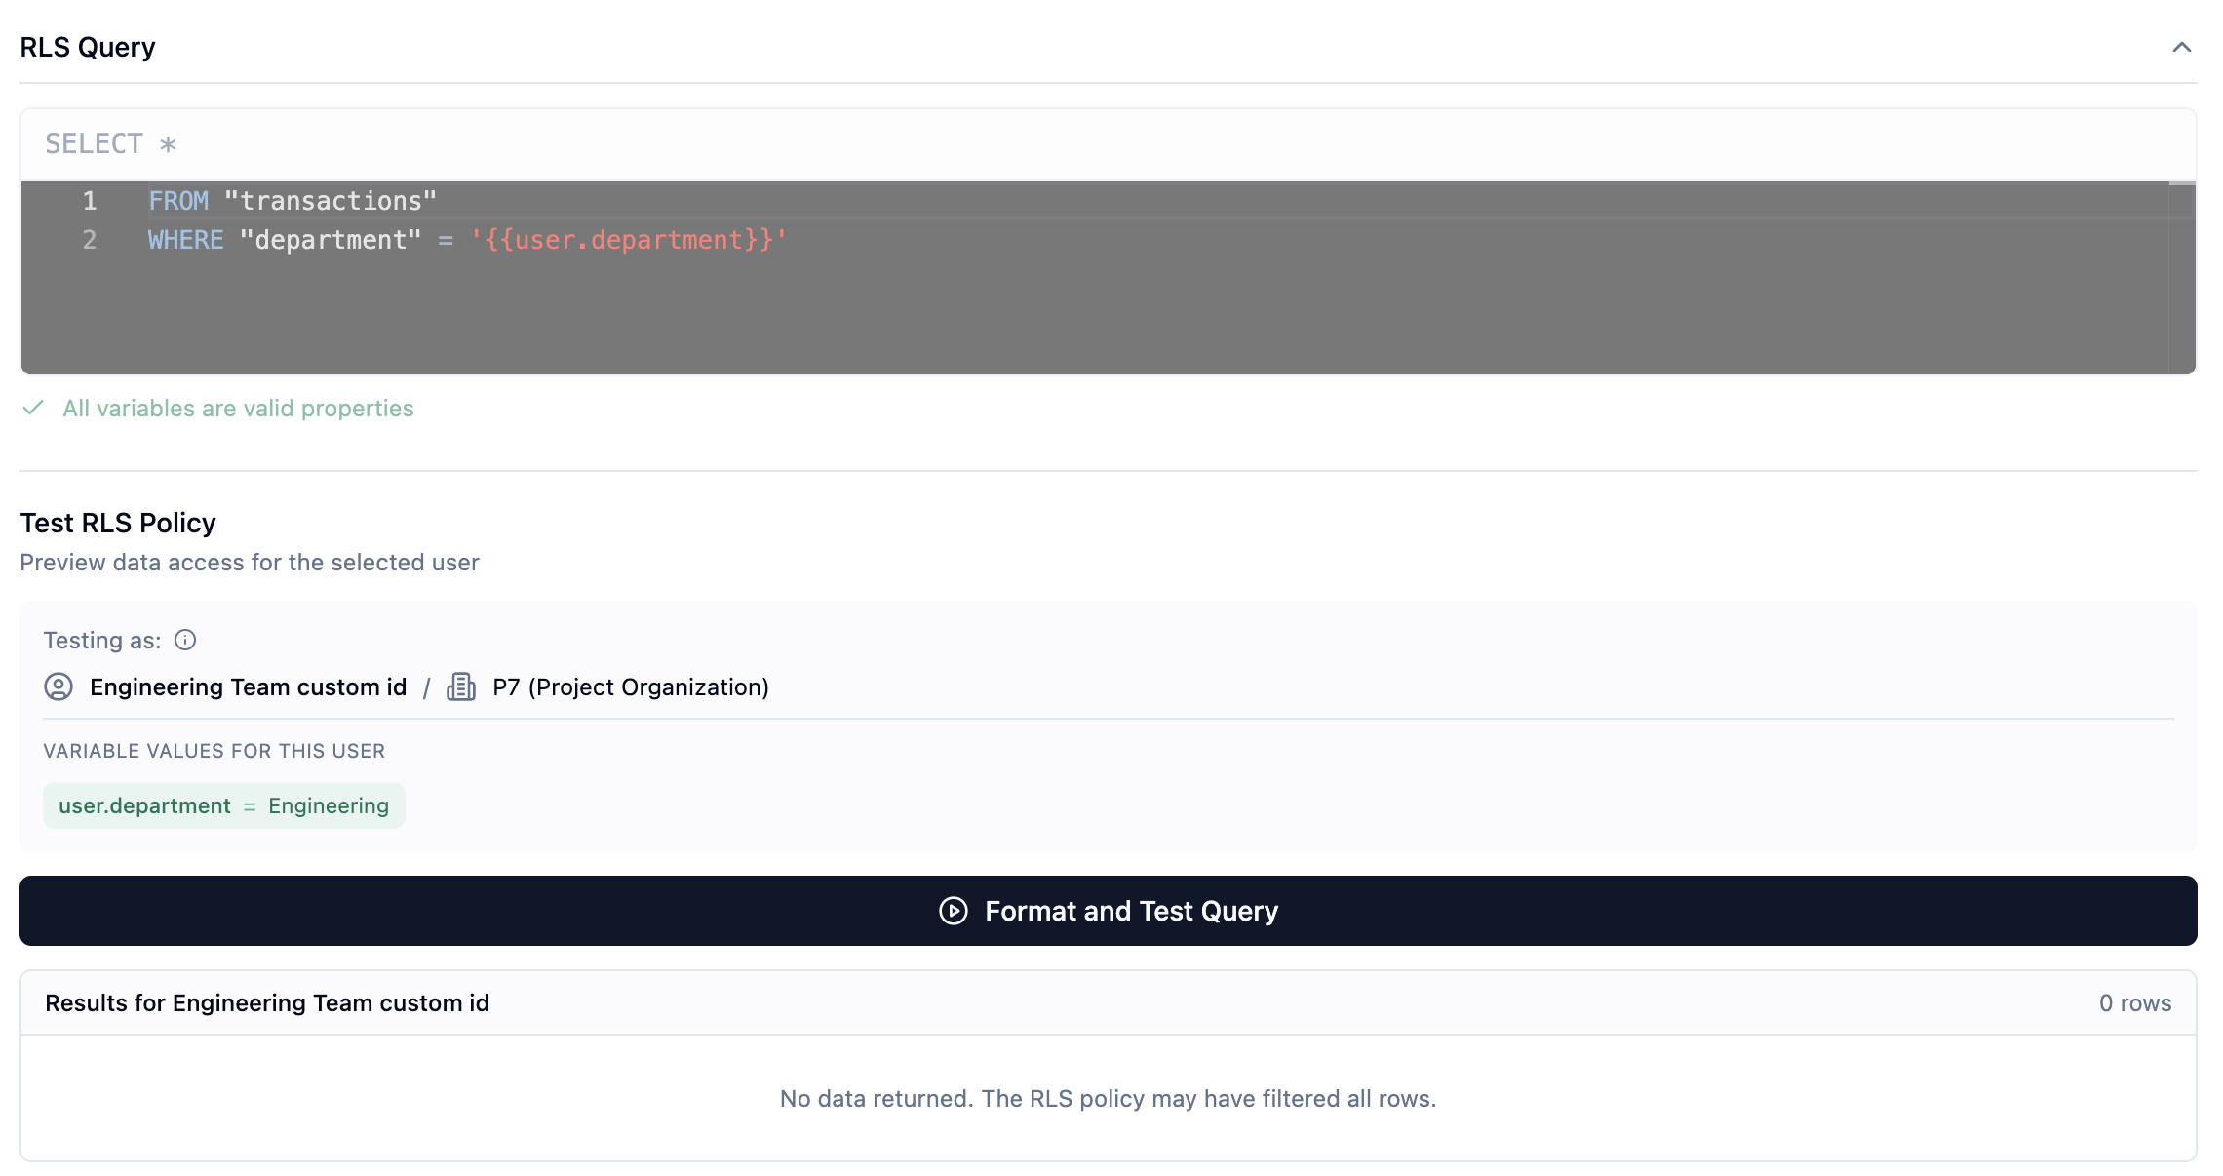Click line number 1 in the editor gutter
The image size is (2223, 1176).
pos(89,200)
